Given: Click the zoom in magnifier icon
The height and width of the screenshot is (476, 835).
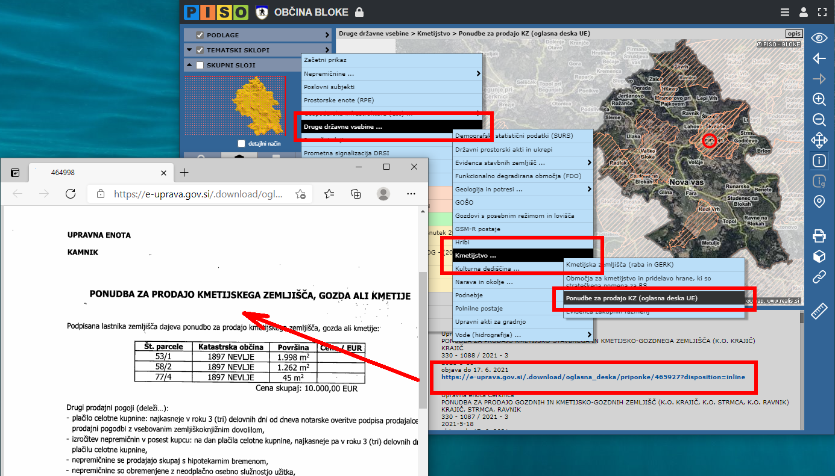Looking at the screenshot, I should [x=819, y=99].
